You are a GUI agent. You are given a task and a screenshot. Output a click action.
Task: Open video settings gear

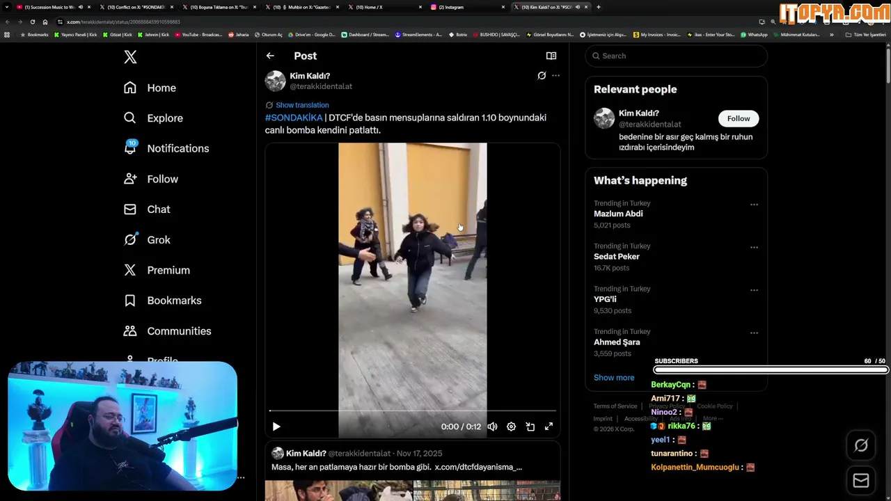[512, 427]
